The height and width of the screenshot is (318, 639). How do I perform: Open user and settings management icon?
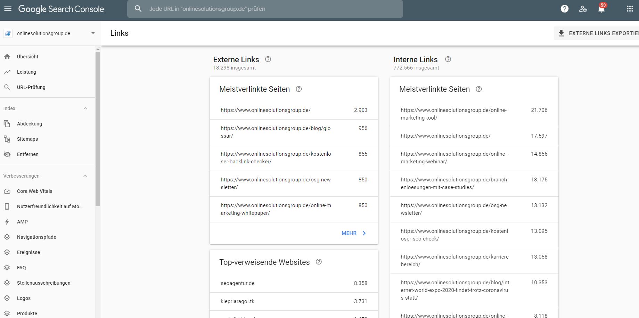pos(583,9)
